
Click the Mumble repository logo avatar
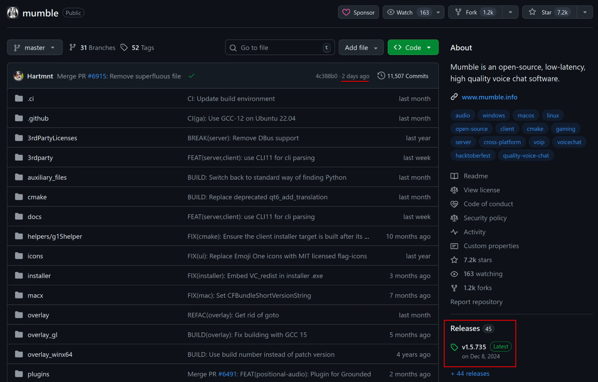(x=13, y=13)
